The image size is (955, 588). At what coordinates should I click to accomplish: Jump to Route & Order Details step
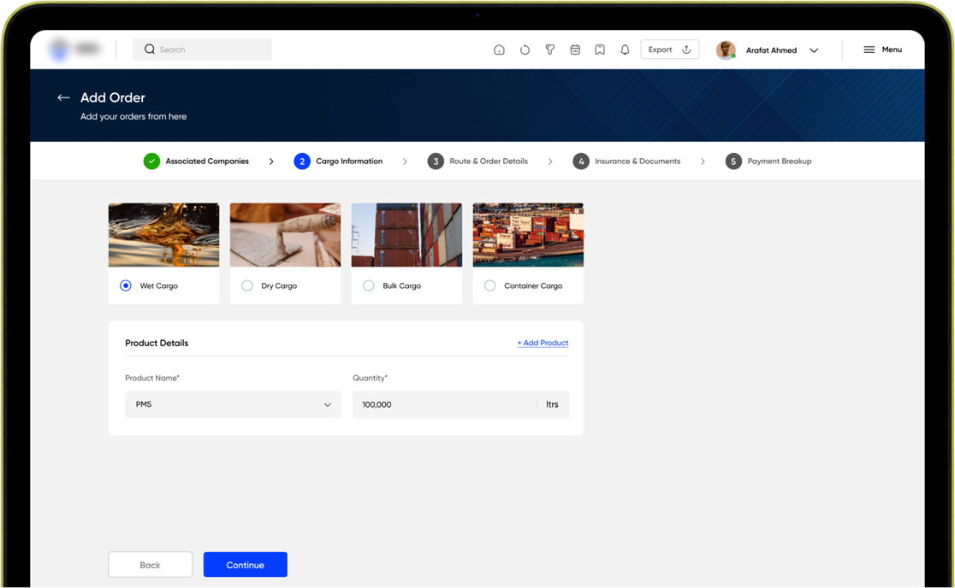[478, 162]
